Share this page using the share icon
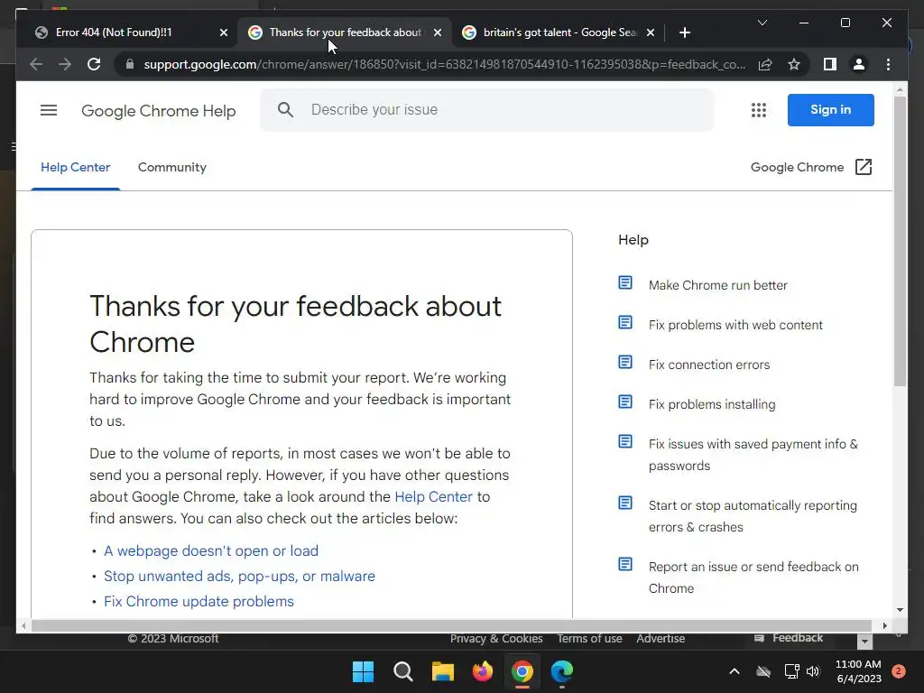This screenshot has height=693, width=924. click(765, 64)
